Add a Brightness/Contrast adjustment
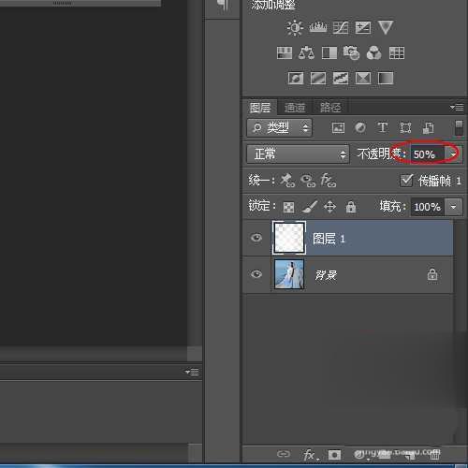 pos(295,28)
